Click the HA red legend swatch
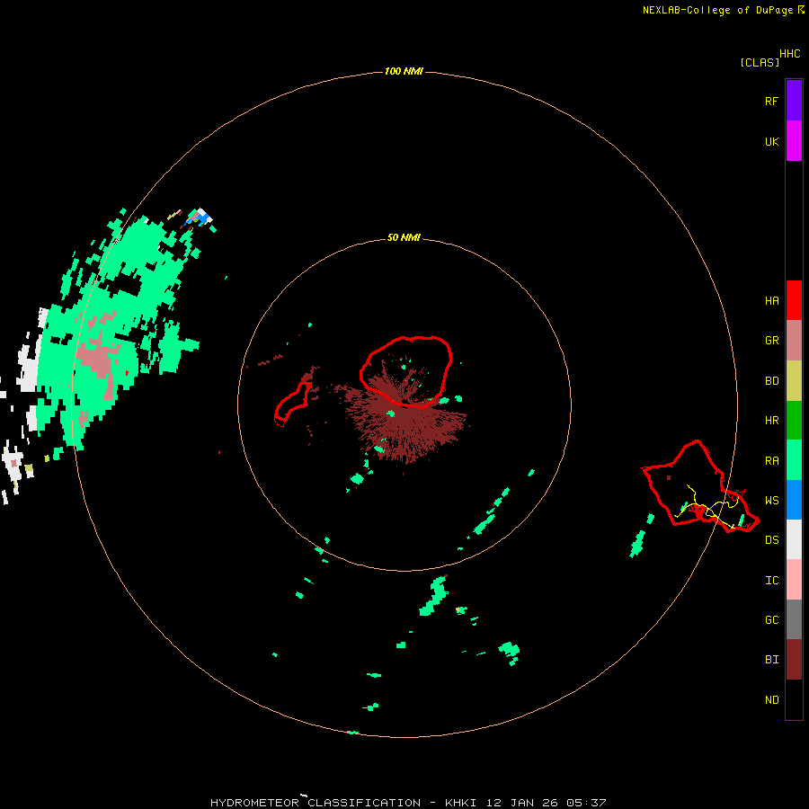Viewport: 809px width, 809px height. (x=794, y=300)
